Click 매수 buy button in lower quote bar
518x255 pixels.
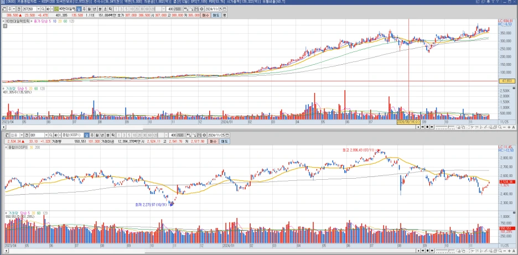[213, 142]
